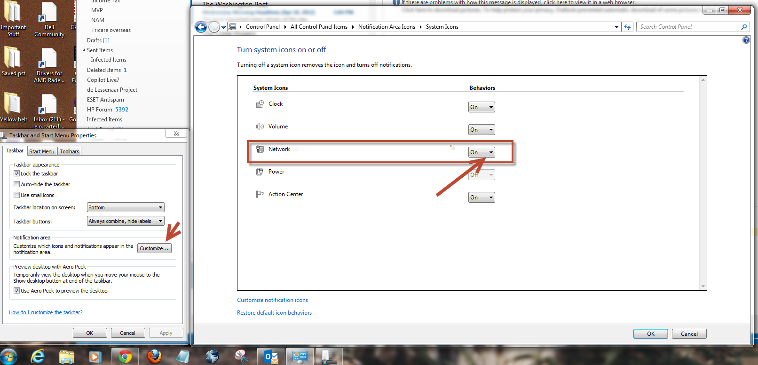
Task: Open Taskbar location on screen dropdown
Action: tap(126, 207)
